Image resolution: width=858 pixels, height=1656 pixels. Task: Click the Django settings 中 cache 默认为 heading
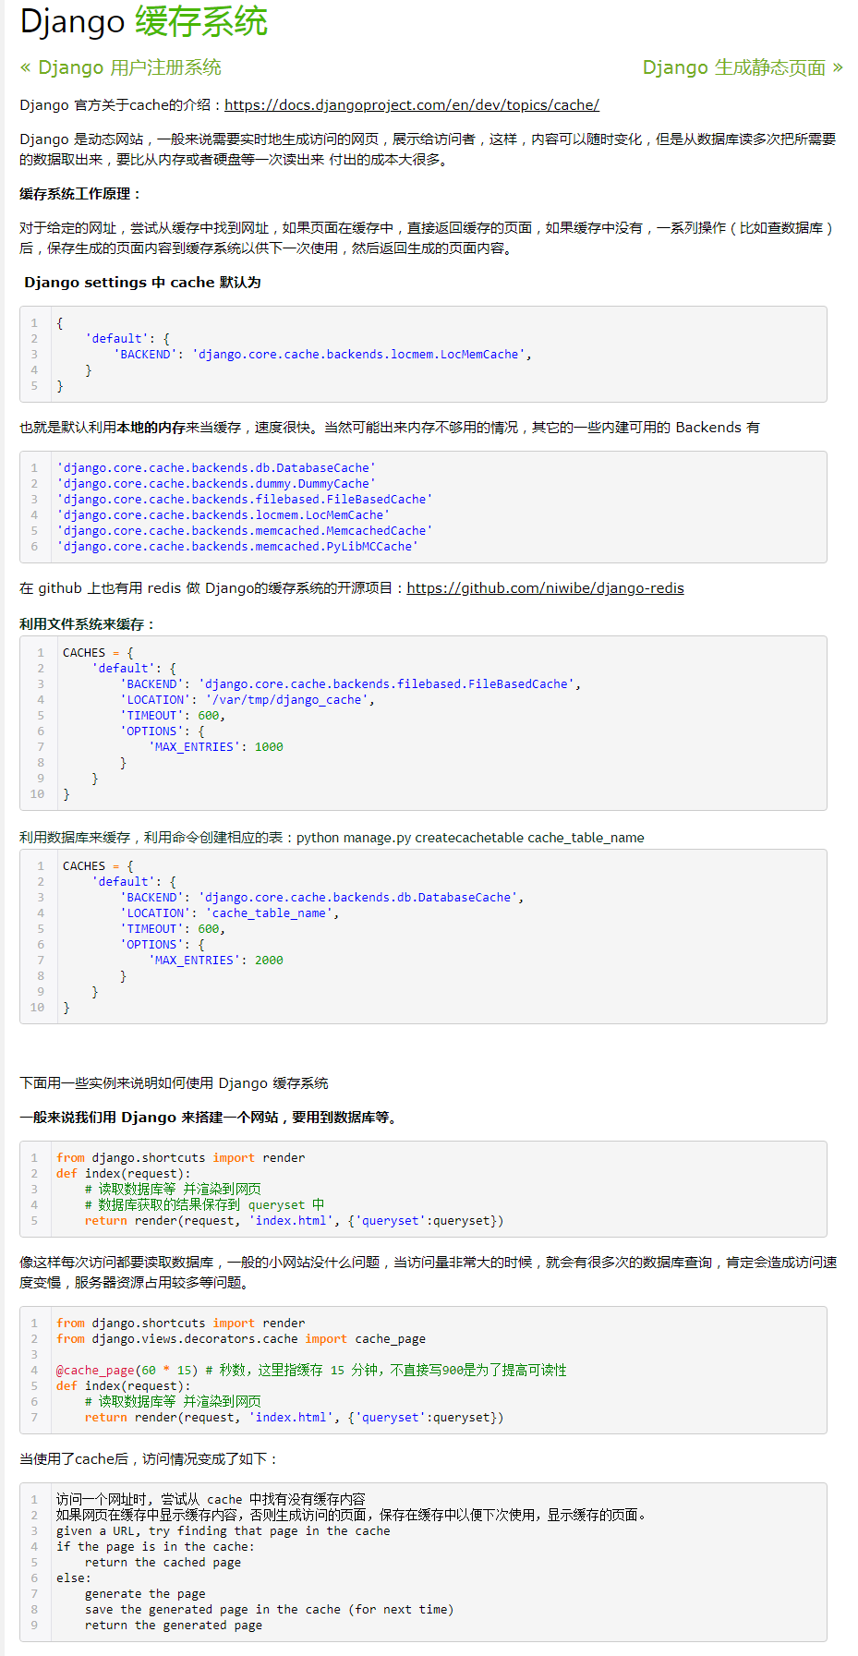pyautogui.click(x=142, y=283)
